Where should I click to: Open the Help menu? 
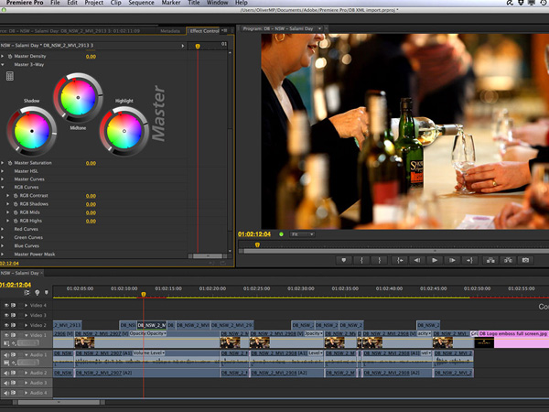point(242,3)
